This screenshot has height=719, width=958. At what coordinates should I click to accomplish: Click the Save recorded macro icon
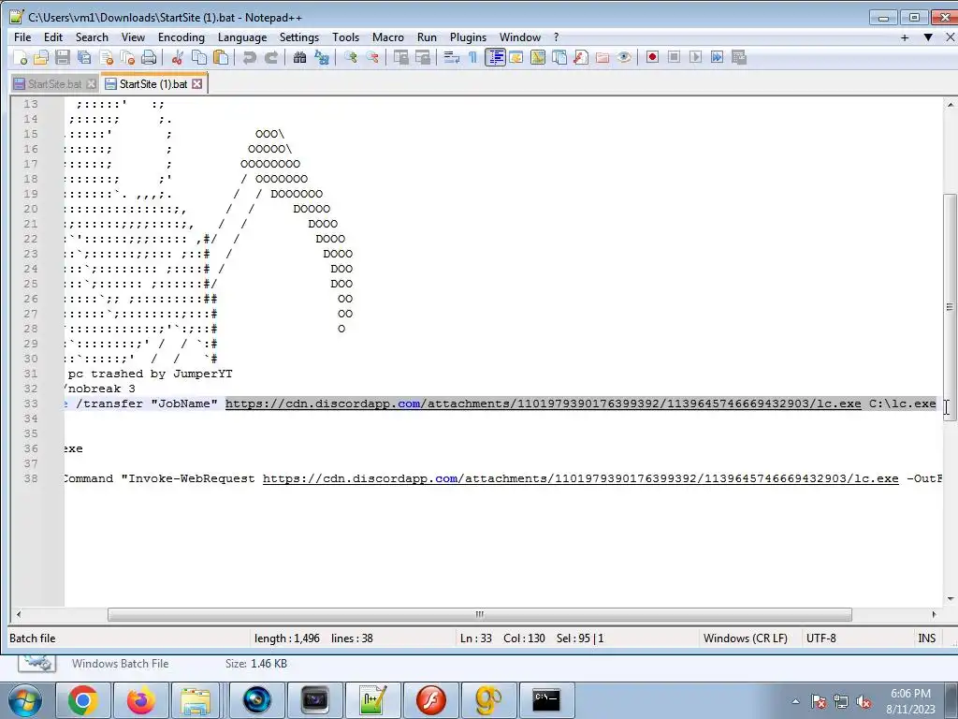point(739,57)
